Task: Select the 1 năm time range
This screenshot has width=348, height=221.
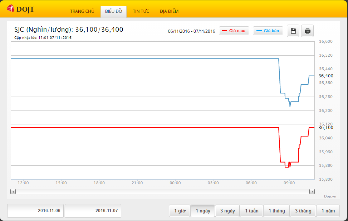Action: tap(328, 211)
